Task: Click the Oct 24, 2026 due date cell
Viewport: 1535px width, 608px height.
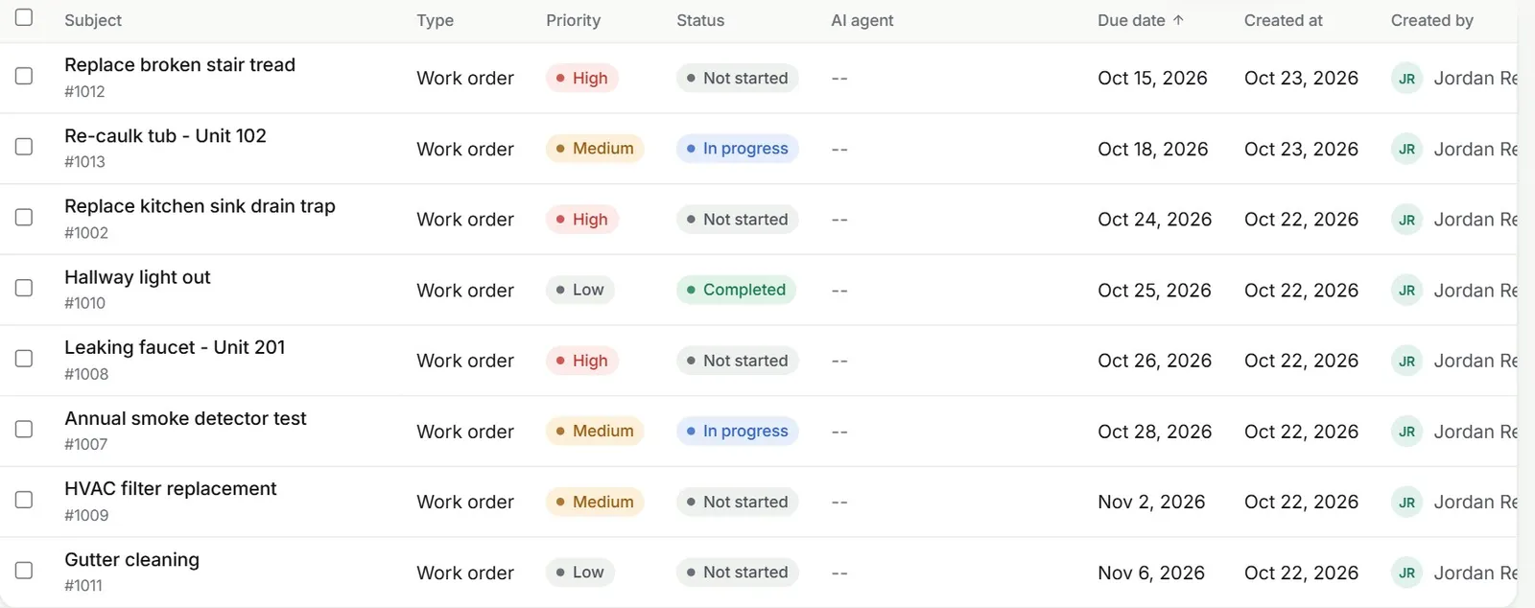Action: coord(1154,220)
